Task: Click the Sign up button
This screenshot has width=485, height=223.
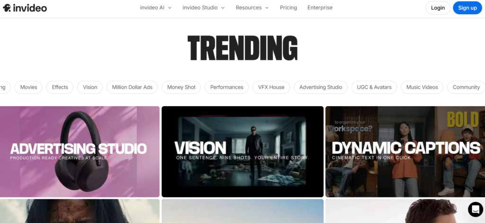Action: point(467,8)
